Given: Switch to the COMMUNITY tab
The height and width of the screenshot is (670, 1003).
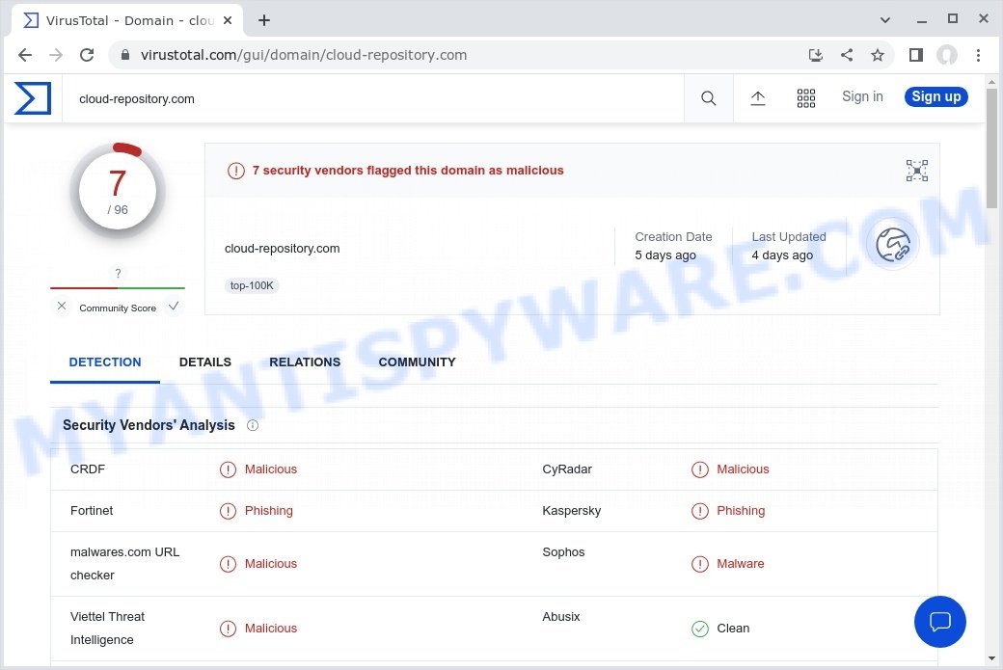Looking at the screenshot, I should click(417, 362).
